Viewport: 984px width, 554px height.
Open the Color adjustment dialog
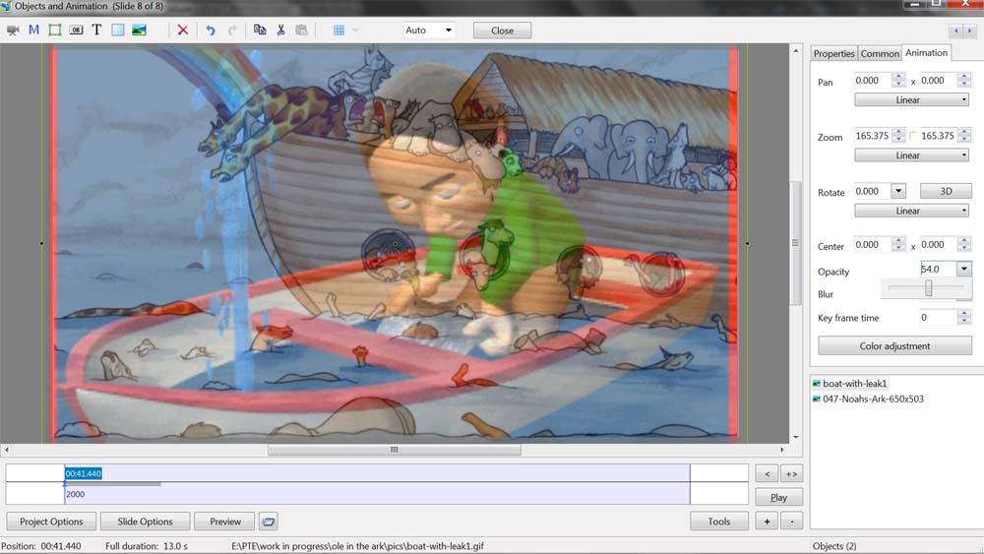pos(894,345)
